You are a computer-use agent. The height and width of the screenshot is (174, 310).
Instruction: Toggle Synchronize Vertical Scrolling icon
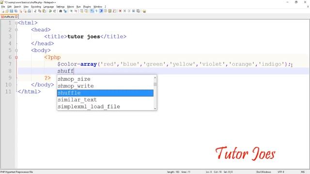pyautogui.click(x=81, y=11)
